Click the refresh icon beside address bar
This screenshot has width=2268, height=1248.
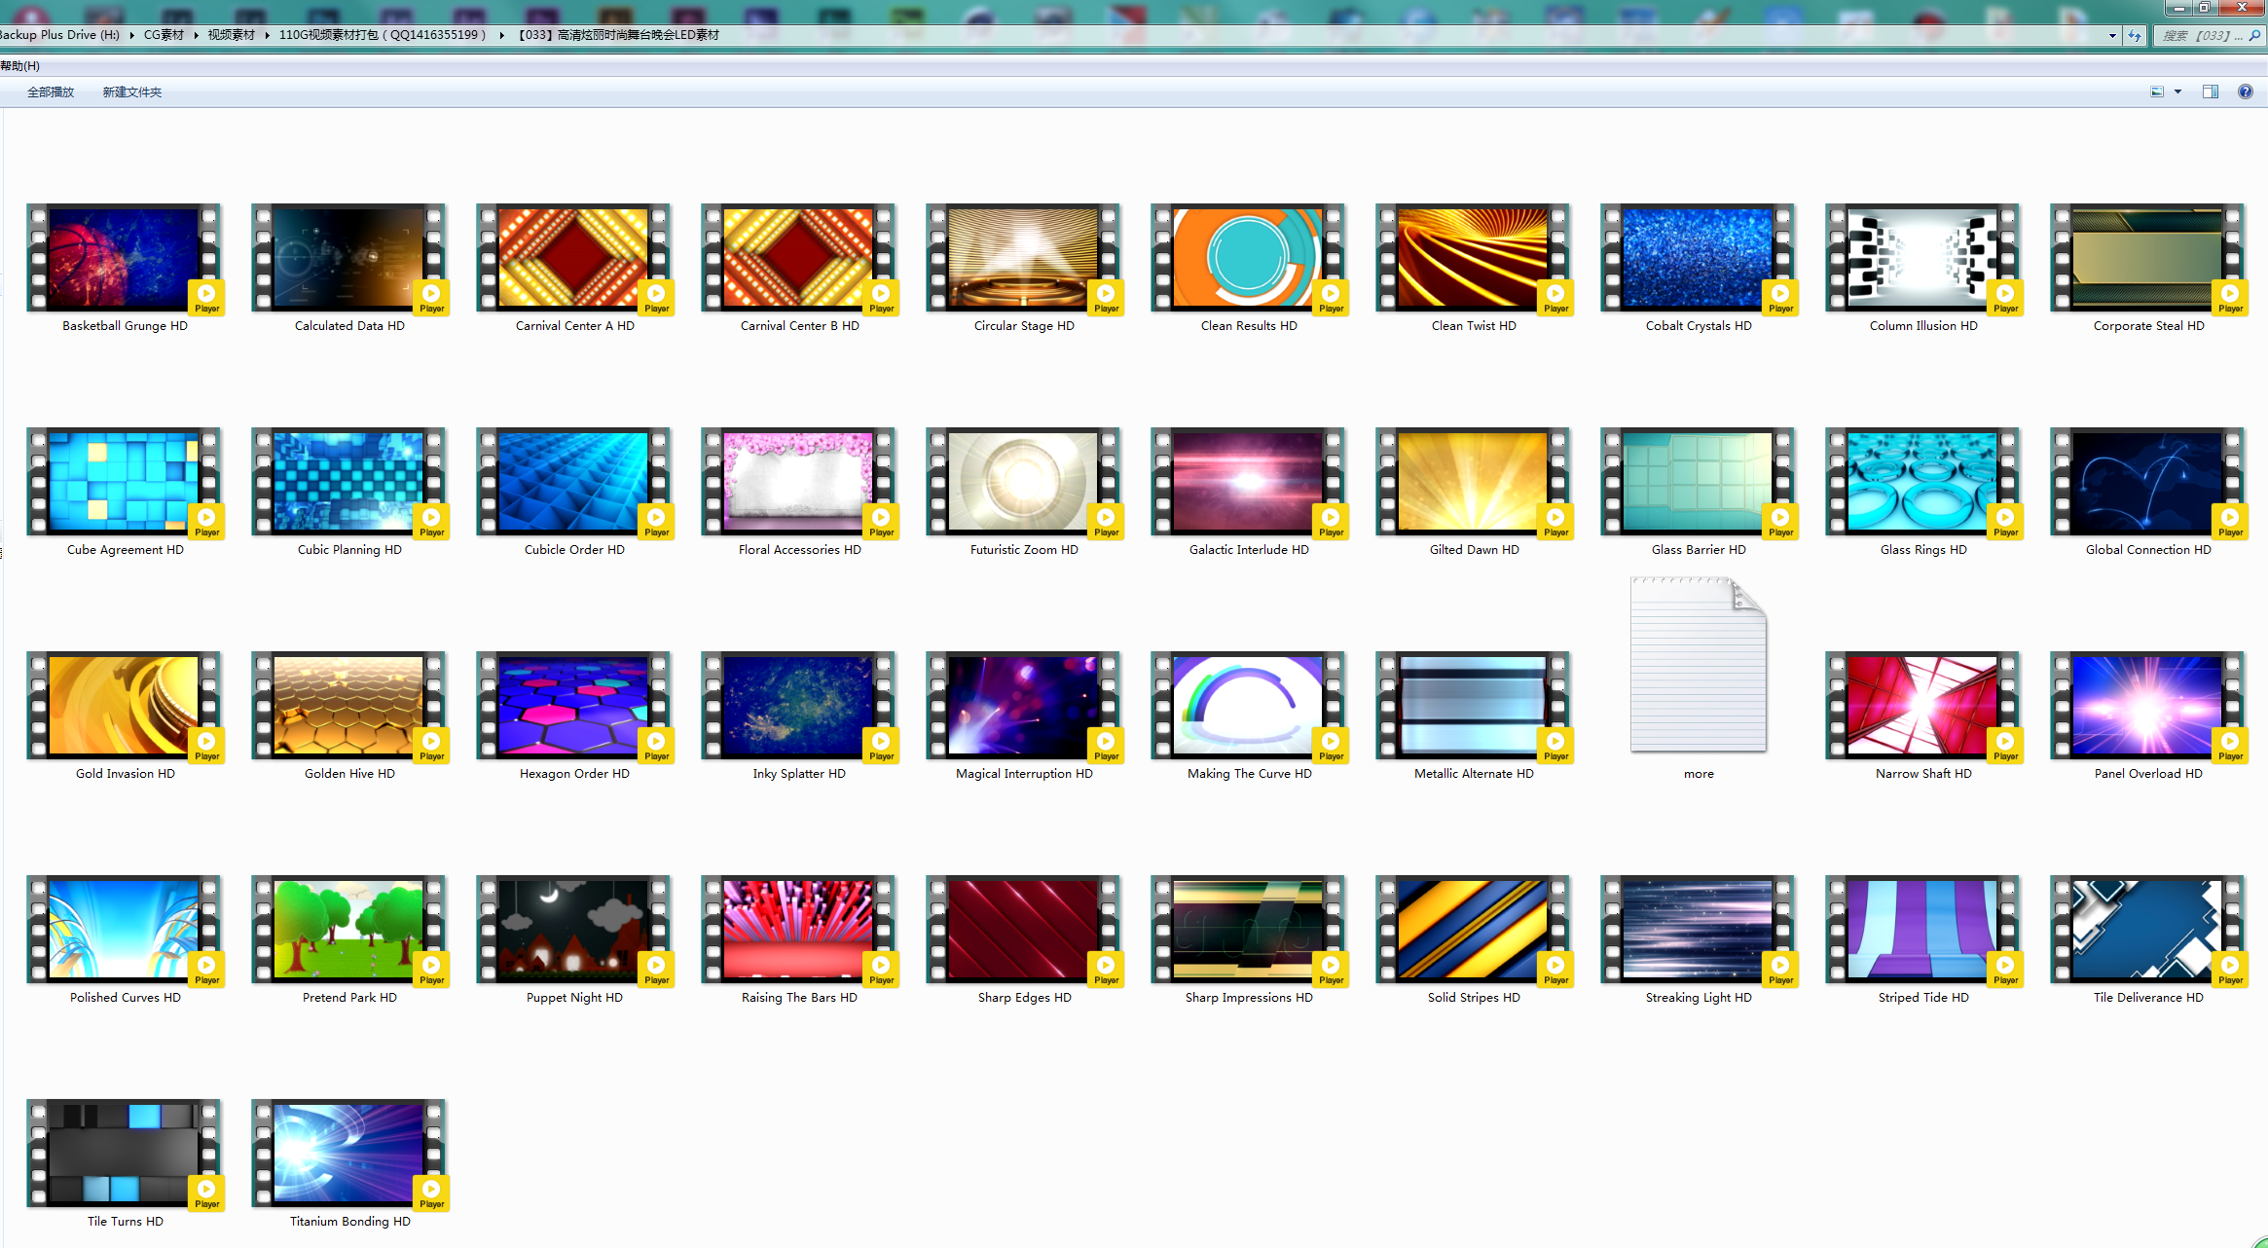point(2135,35)
